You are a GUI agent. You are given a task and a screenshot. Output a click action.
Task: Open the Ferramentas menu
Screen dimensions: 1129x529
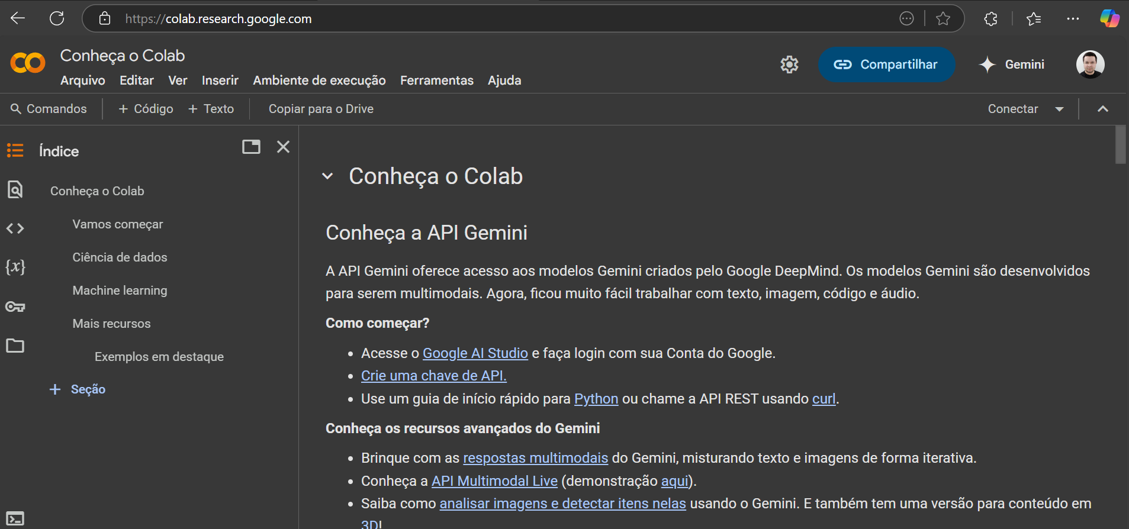coord(437,80)
